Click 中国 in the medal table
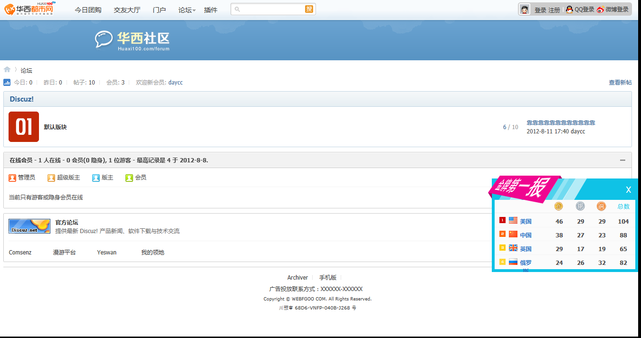Viewport: 641px width, 338px height. pos(526,235)
